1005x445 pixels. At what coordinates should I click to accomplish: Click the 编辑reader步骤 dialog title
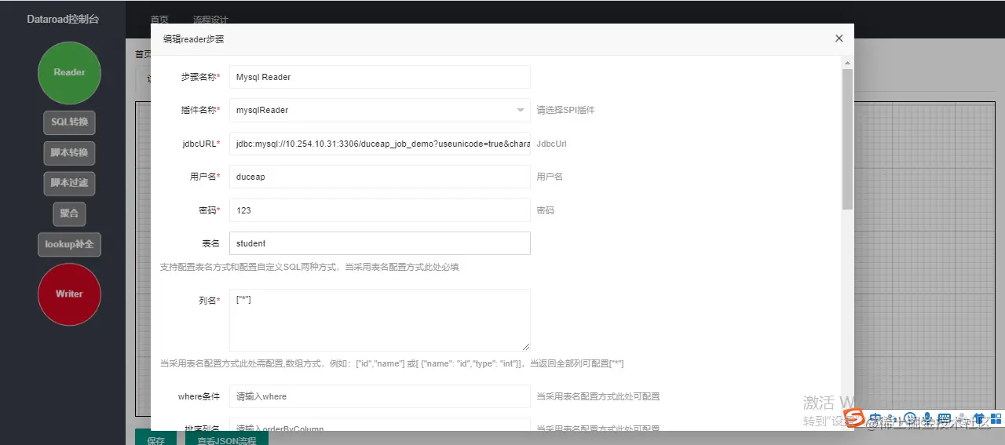point(194,39)
